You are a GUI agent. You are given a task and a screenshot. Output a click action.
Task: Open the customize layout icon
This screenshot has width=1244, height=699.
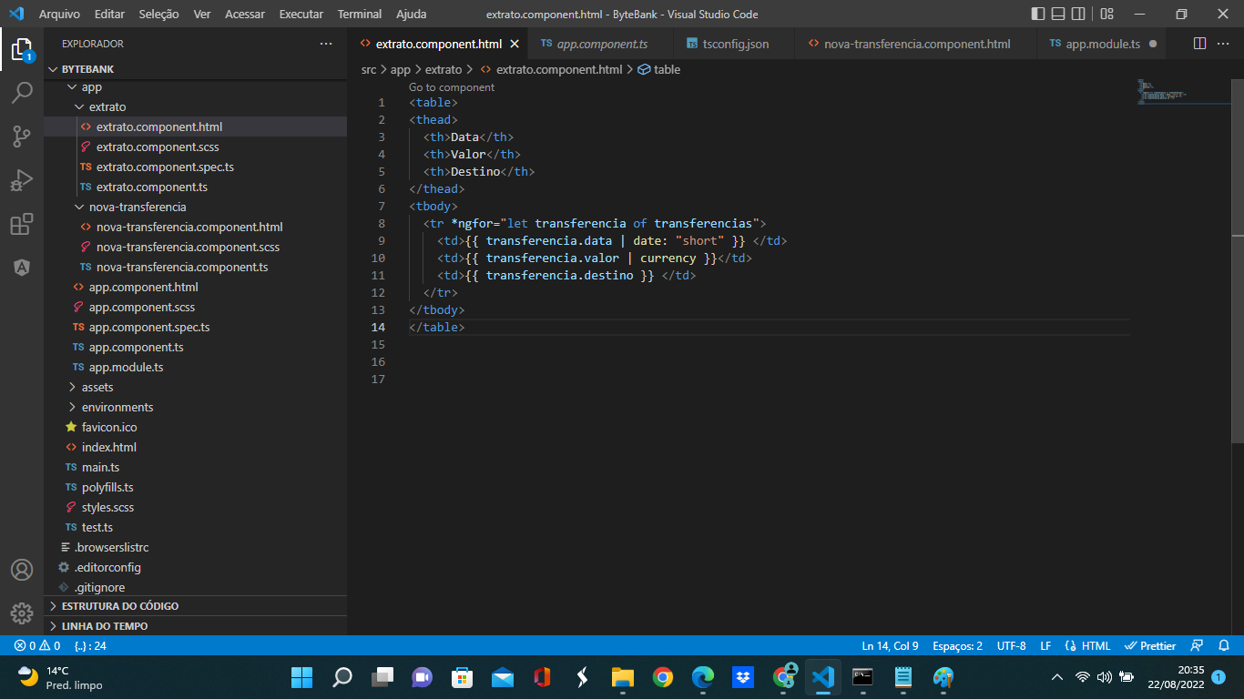pyautogui.click(x=1106, y=14)
